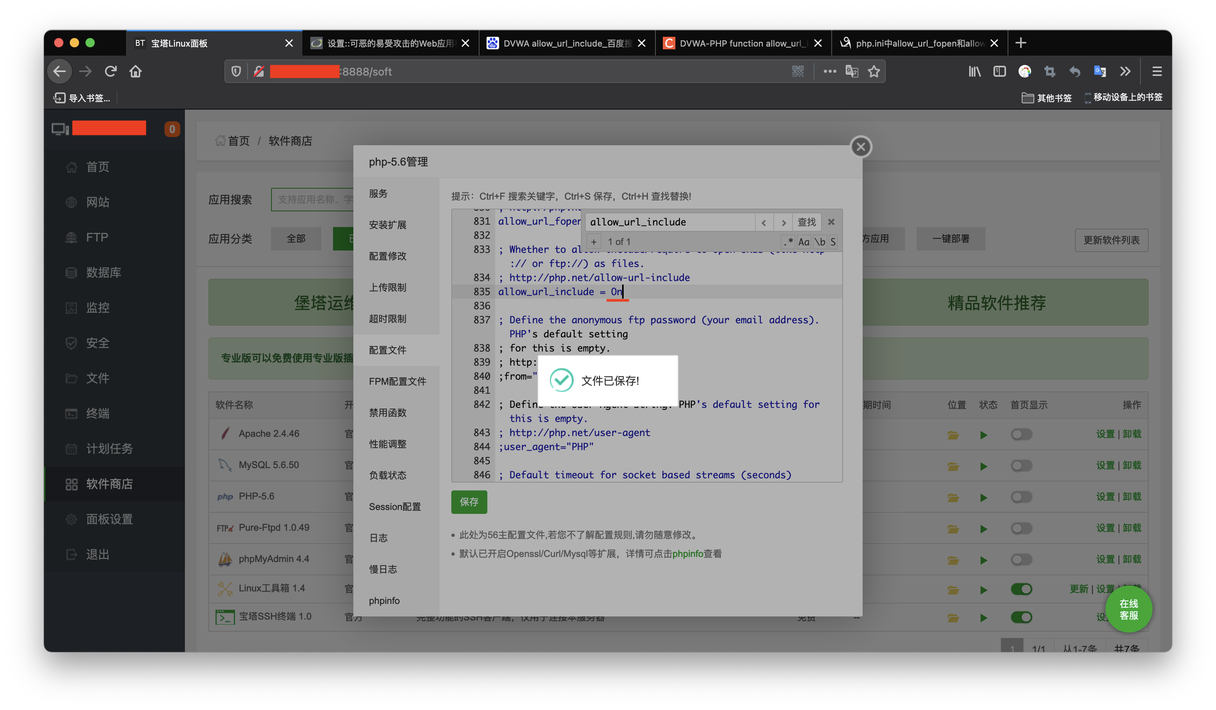The image size is (1216, 710).
Task: Open the 终端 section in sidebar
Action: pos(98,413)
